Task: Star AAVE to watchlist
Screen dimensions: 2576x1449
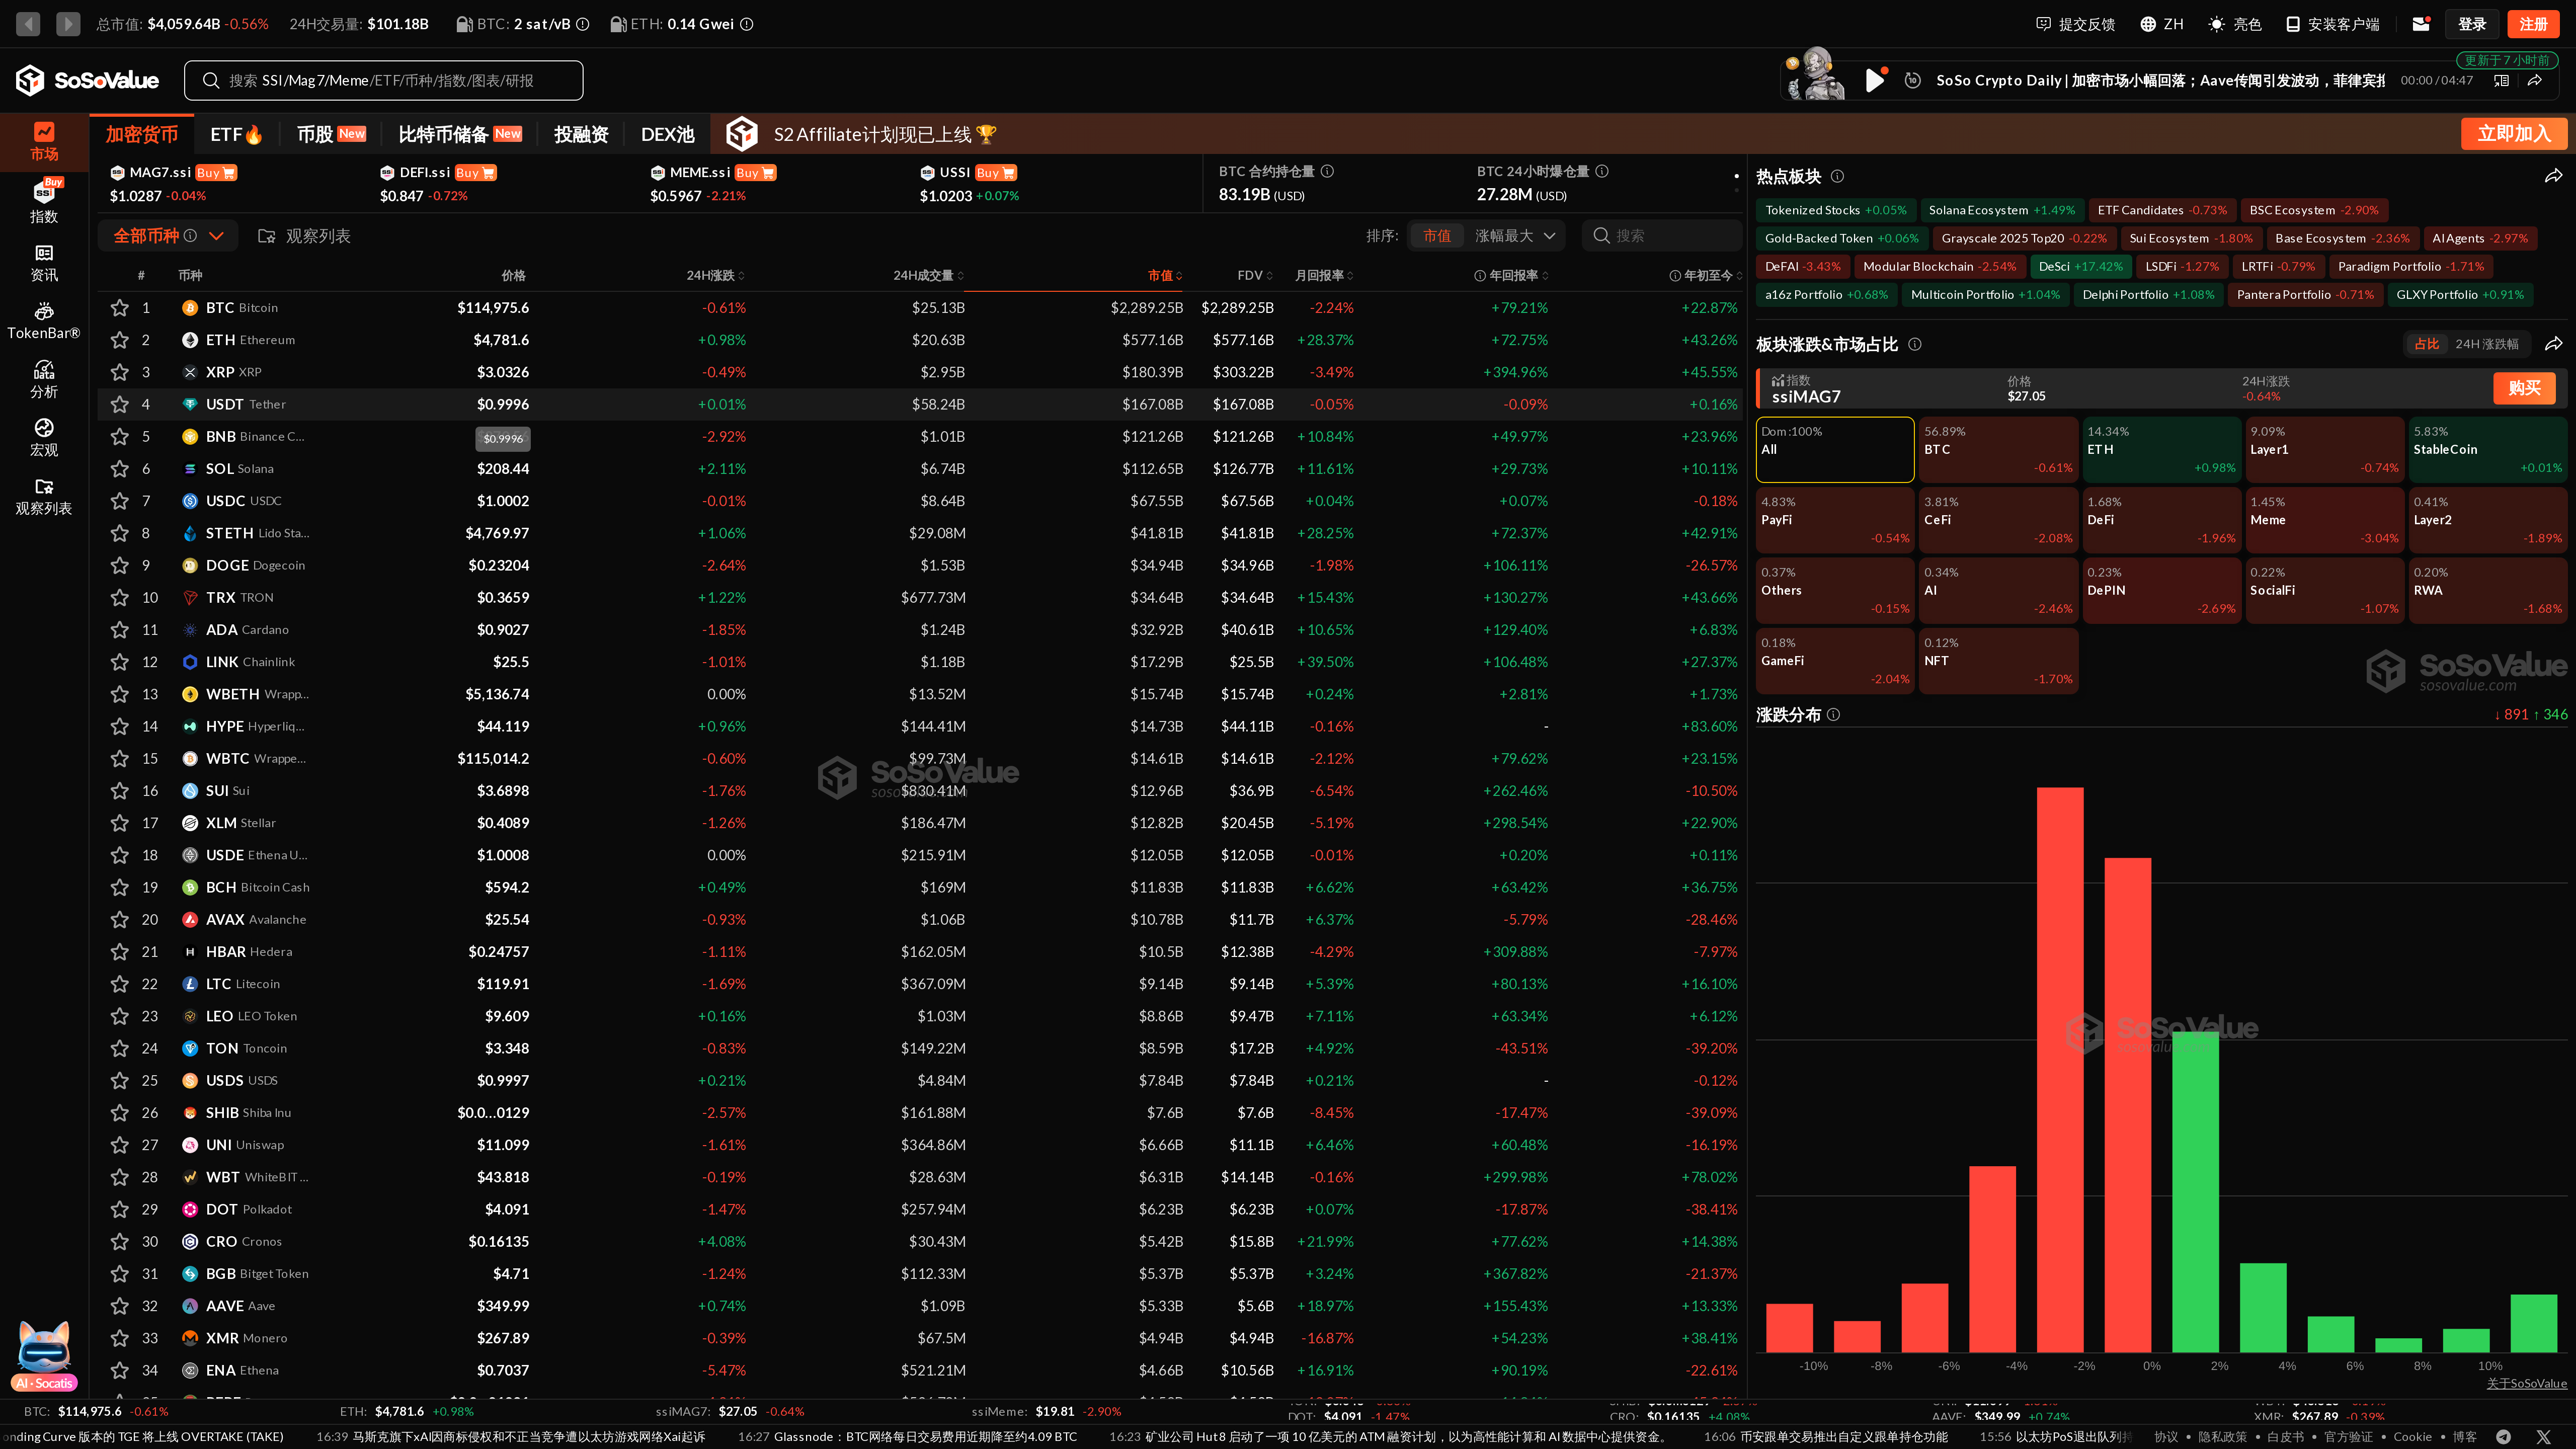Action: click(119, 1305)
